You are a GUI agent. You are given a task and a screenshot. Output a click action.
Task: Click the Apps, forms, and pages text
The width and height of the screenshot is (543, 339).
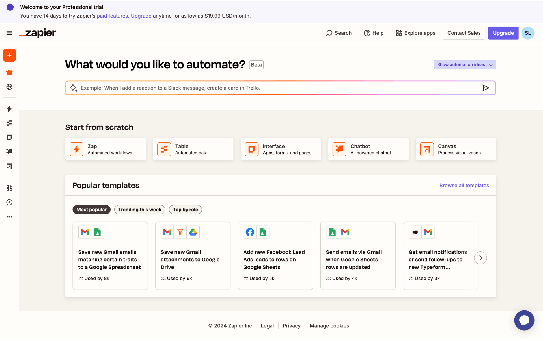coord(287,153)
